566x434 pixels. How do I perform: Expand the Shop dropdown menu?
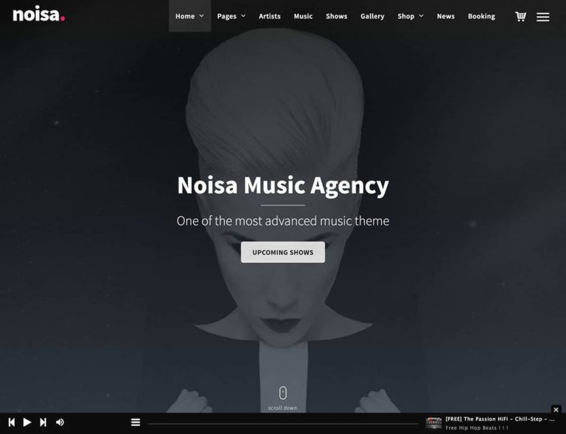tap(410, 16)
